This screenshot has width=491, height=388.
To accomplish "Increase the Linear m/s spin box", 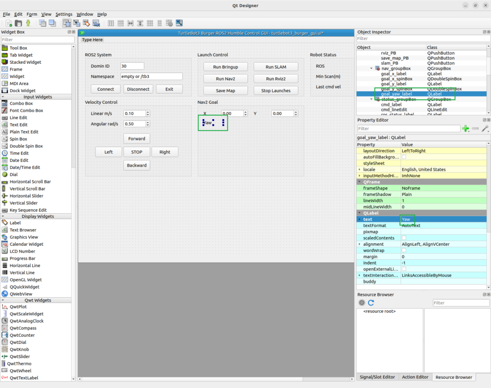I will 148,112.
